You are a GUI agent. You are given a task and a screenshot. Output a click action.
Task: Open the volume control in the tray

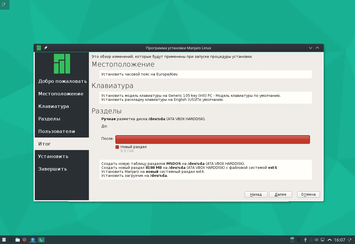tap(317, 240)
